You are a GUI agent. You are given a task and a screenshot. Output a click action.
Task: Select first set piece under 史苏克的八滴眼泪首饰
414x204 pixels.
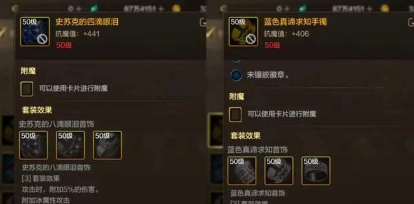[34, 145]
